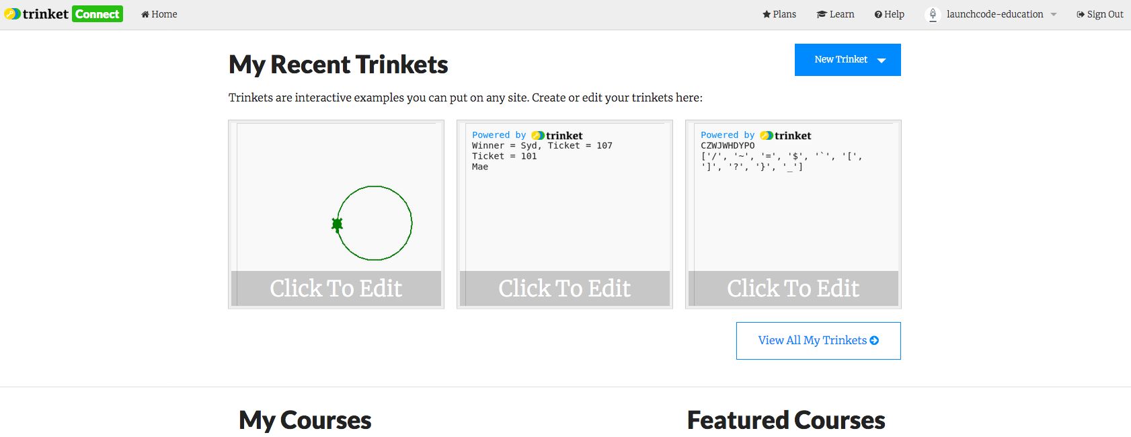This screenshot has width=1131, height=437.
Task: Click To Edit the Winner Ticket trinket
Action: pos(565,288)
